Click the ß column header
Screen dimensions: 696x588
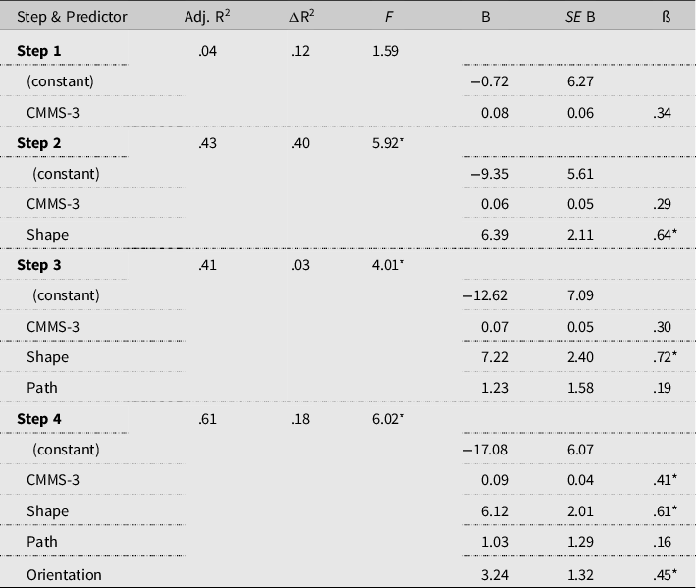tap(663, 17)
